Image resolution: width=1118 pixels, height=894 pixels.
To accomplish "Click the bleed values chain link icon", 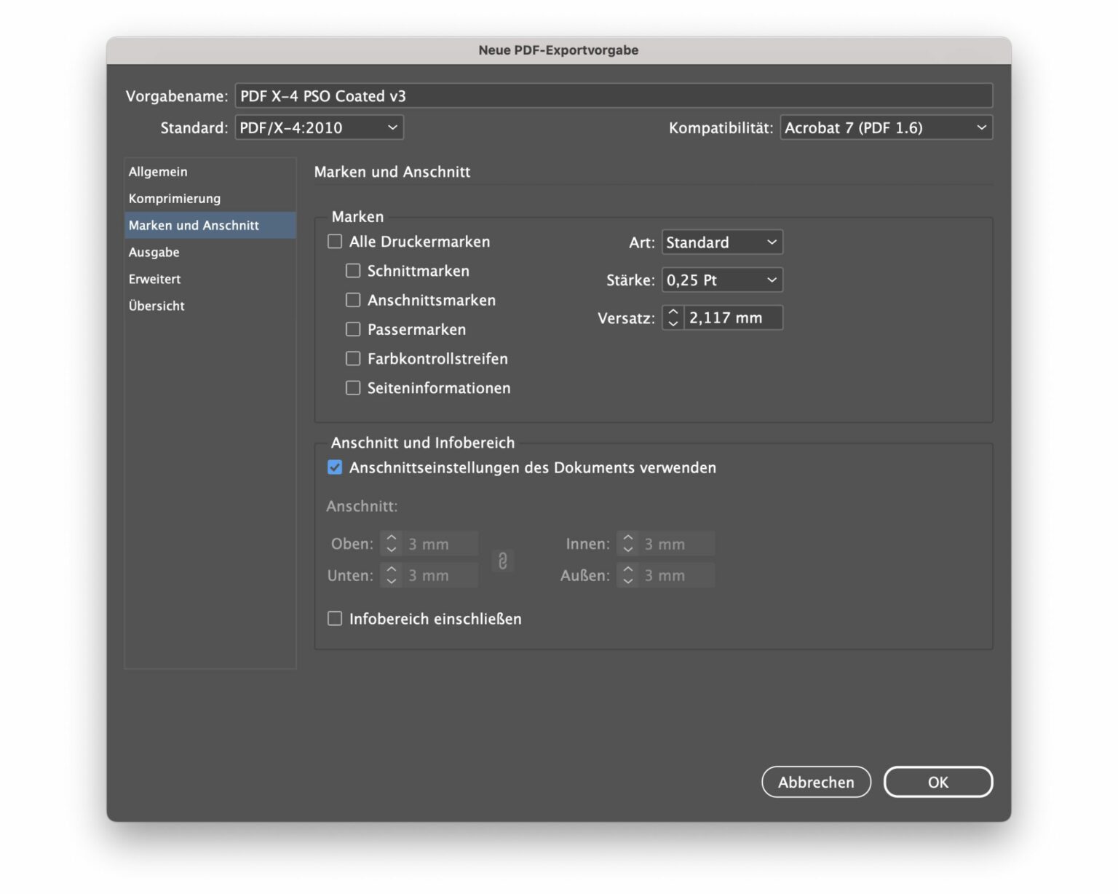I will (502, 561).
